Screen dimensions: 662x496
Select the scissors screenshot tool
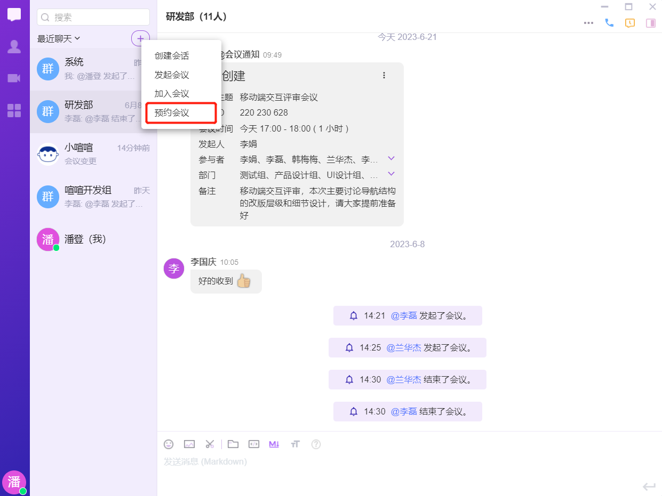pyautogui.click(x=210, y=444)
